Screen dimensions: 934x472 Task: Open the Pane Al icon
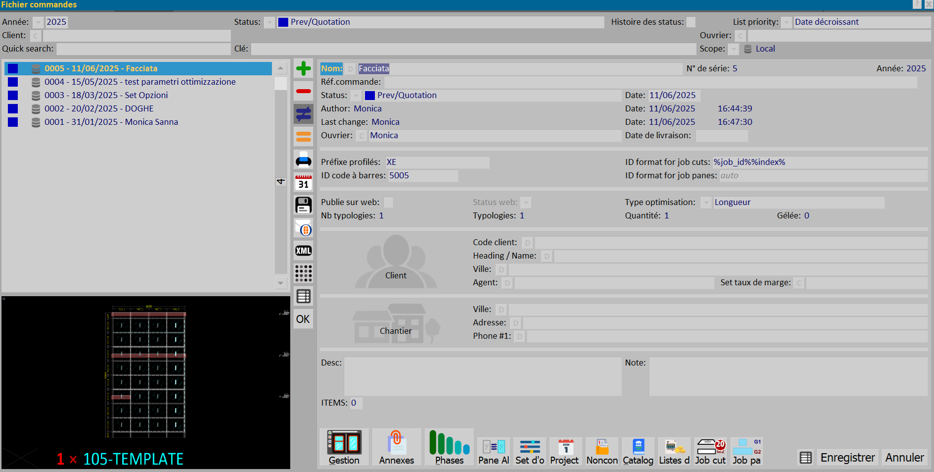pos(494,452)
